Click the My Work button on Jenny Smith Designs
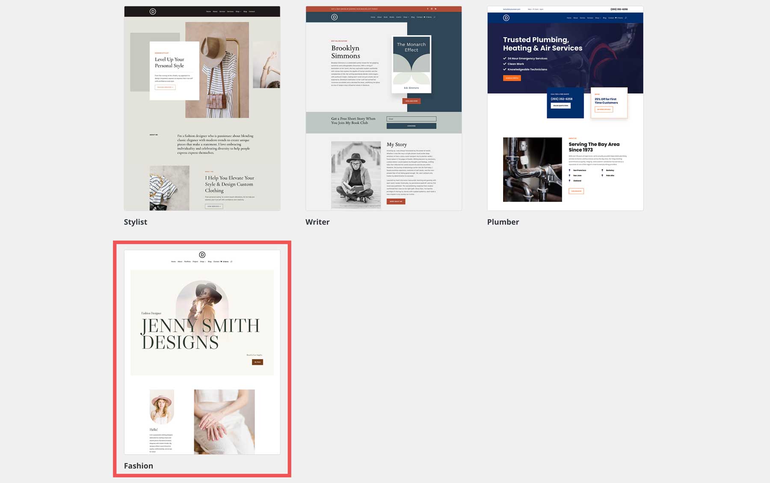770x483 pixels. (257, 362)
